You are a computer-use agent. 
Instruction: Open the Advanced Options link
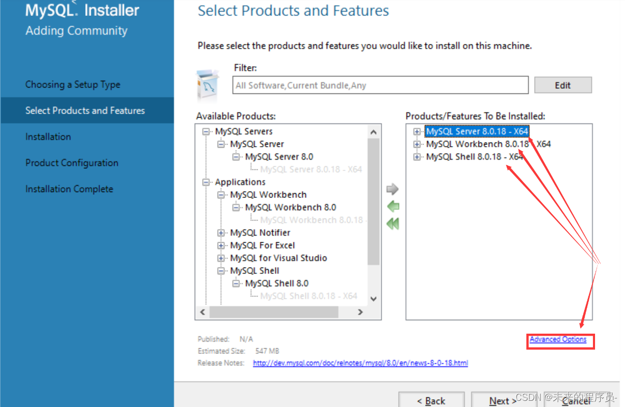558,339
